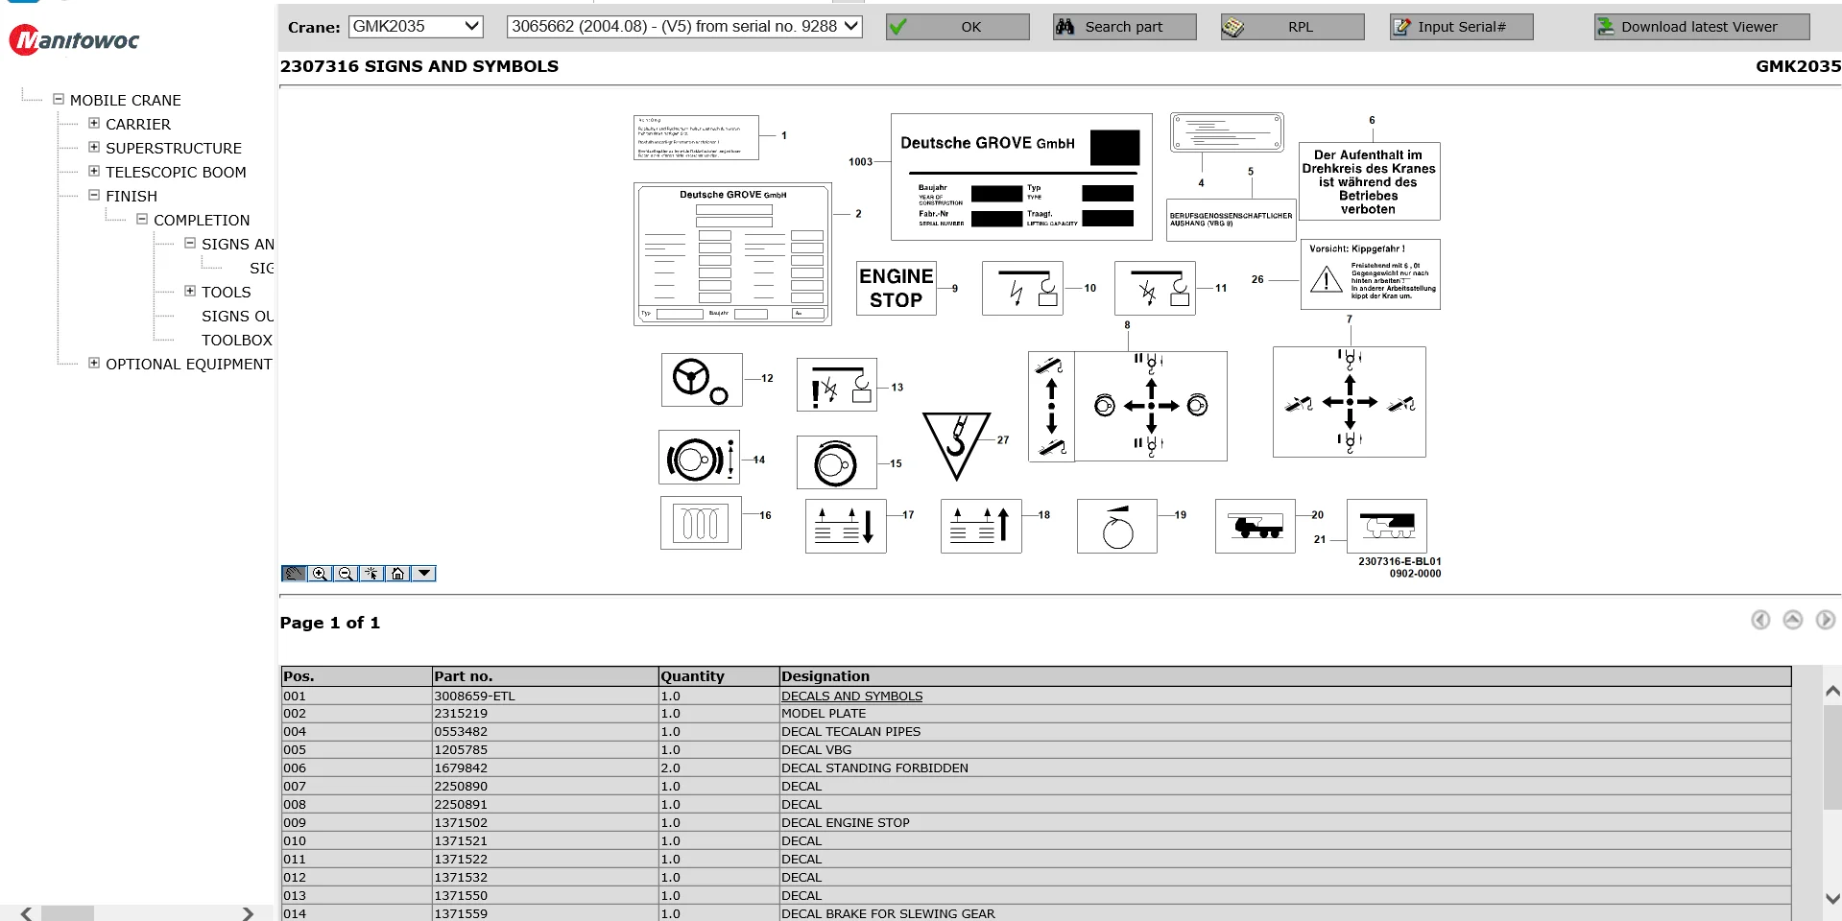Expand the TELESCOPIC BOOM node
The width and height of the screenshot is (1842, 921).
pos(94,171)
